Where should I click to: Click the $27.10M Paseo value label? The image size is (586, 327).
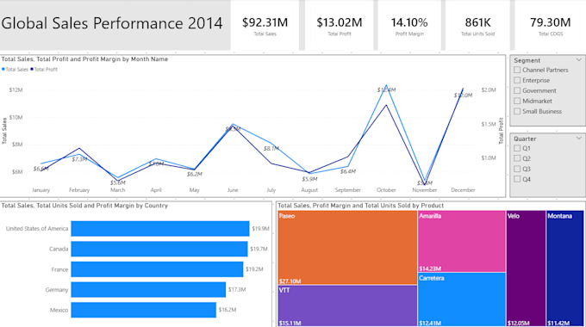tap(290, 281)
